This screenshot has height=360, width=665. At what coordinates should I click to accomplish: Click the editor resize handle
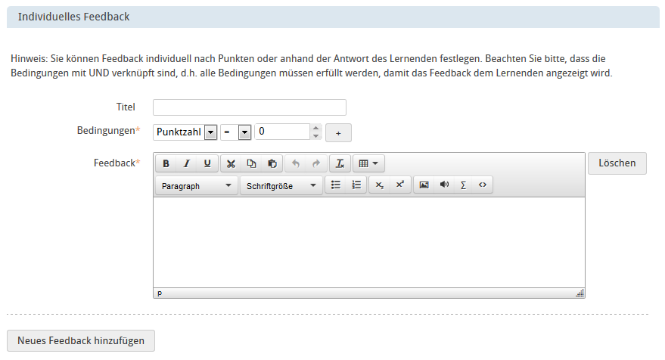[580, 293]
